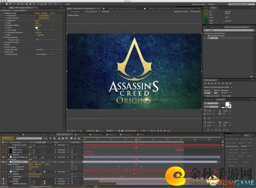The height and width of the screenshot is (188, 256).
Task: Open the Standard workspace dropdown
Action: point(217,4)
